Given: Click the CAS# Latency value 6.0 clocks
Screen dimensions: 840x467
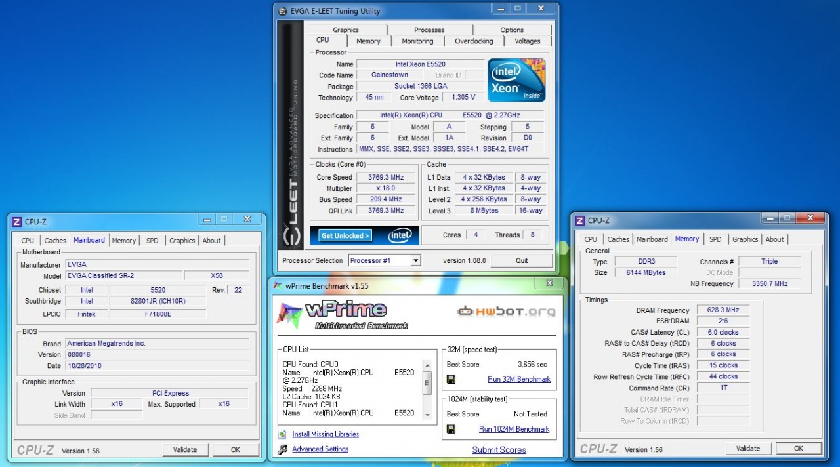Looking at the screenshot, I should point(723,333).
